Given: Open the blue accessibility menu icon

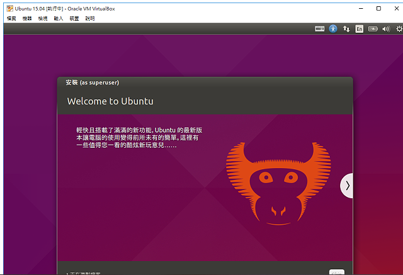Looking at the screenshot, I should click(x=333, y=29).
